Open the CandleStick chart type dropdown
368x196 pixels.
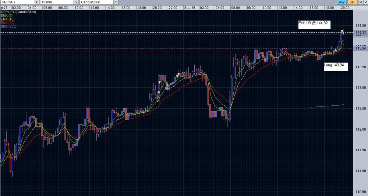pos(116,2)
